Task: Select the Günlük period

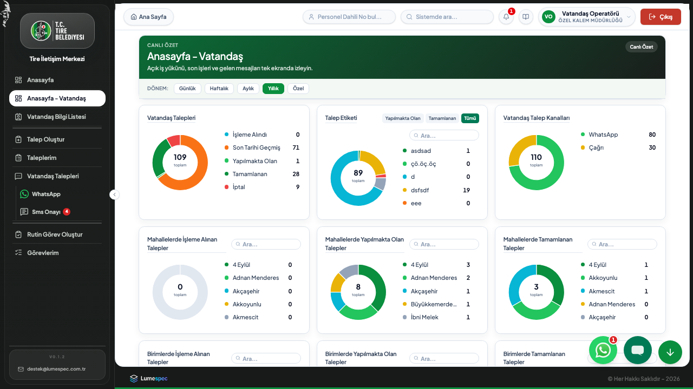Action: pos(187,89)
